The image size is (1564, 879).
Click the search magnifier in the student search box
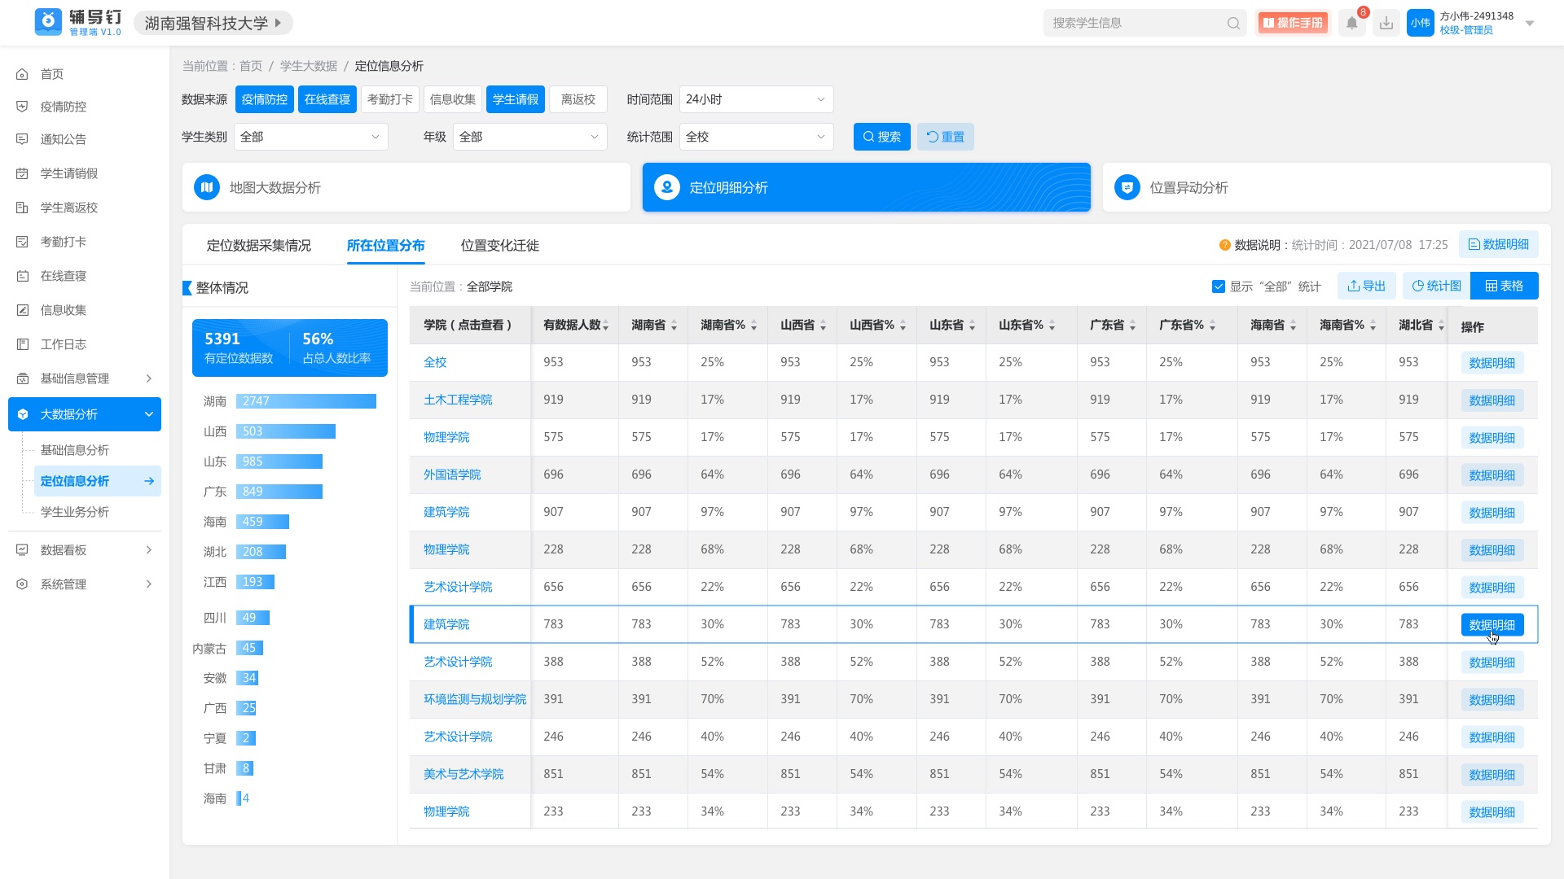click(1233, 24)
